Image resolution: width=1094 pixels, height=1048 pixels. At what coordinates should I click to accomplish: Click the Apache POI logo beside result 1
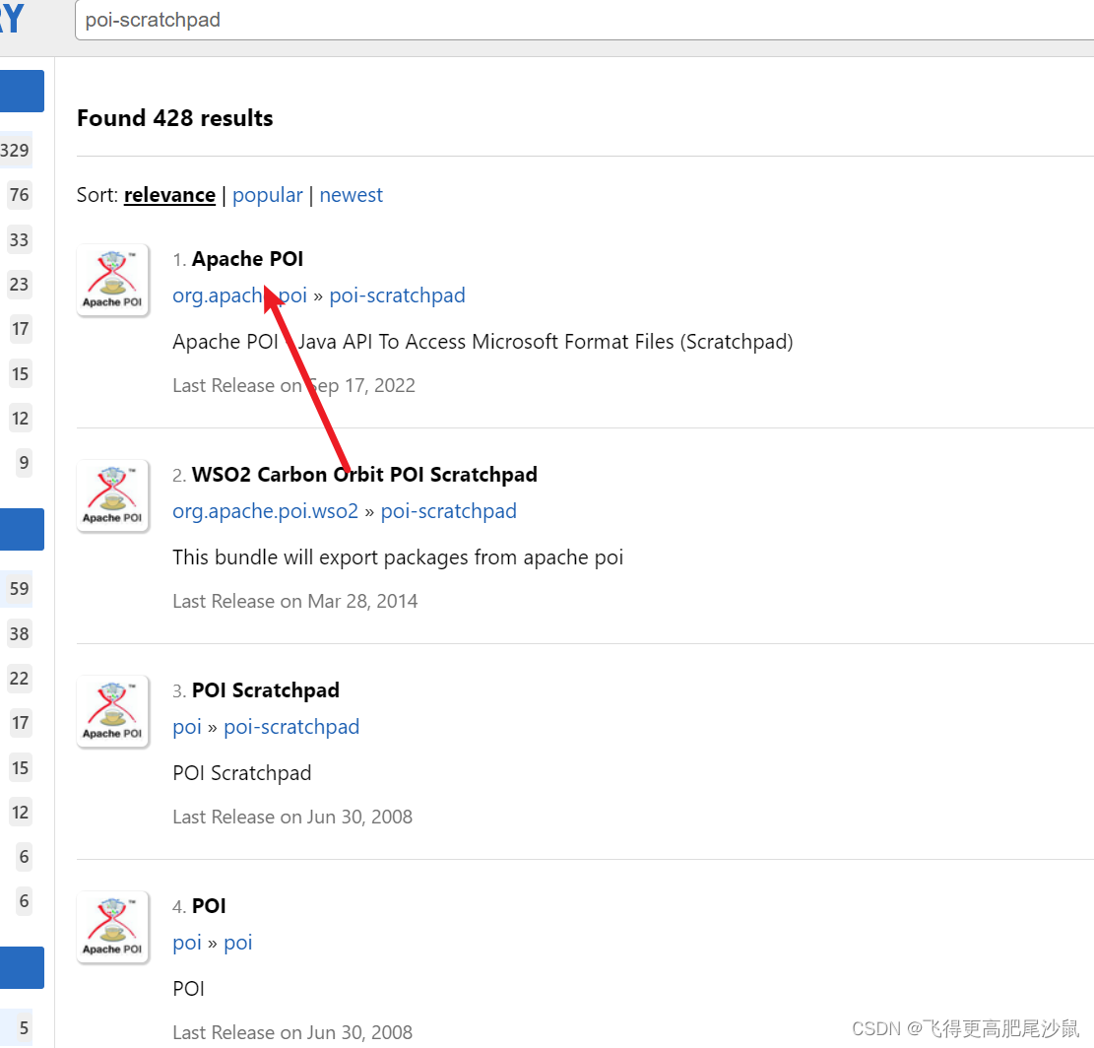(112, 280)
